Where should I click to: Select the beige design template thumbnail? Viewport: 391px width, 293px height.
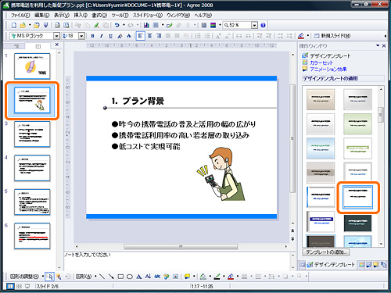coord(321,99)
